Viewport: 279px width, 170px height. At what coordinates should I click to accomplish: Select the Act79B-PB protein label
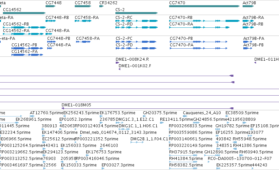tap(253, 45)
